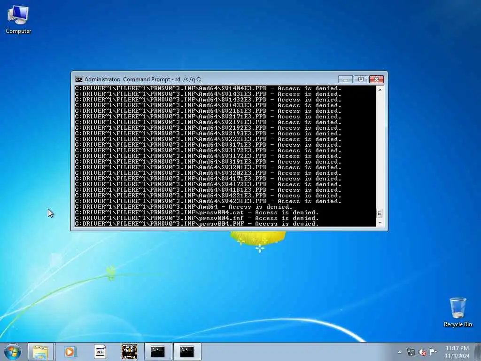
Task: Click the SV4172E3.PPD access denied line
Action: 208,184
